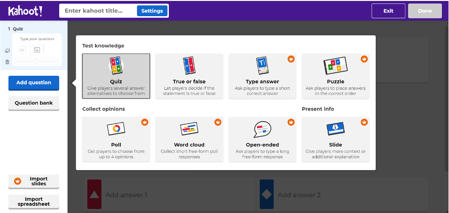Click the image placeholder in question thumbnail

pos(37,50)
